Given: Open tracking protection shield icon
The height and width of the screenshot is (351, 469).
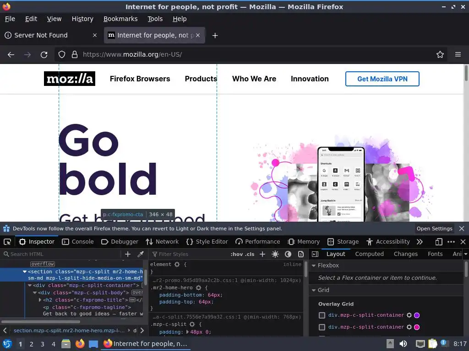Looking at the screenshot, I should [62, 55].
